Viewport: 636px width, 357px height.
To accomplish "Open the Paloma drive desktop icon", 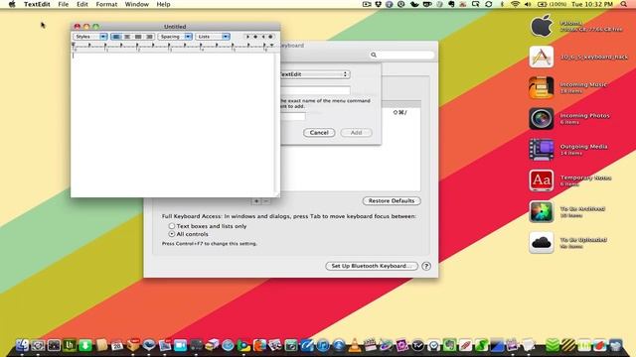I will 541,26.
